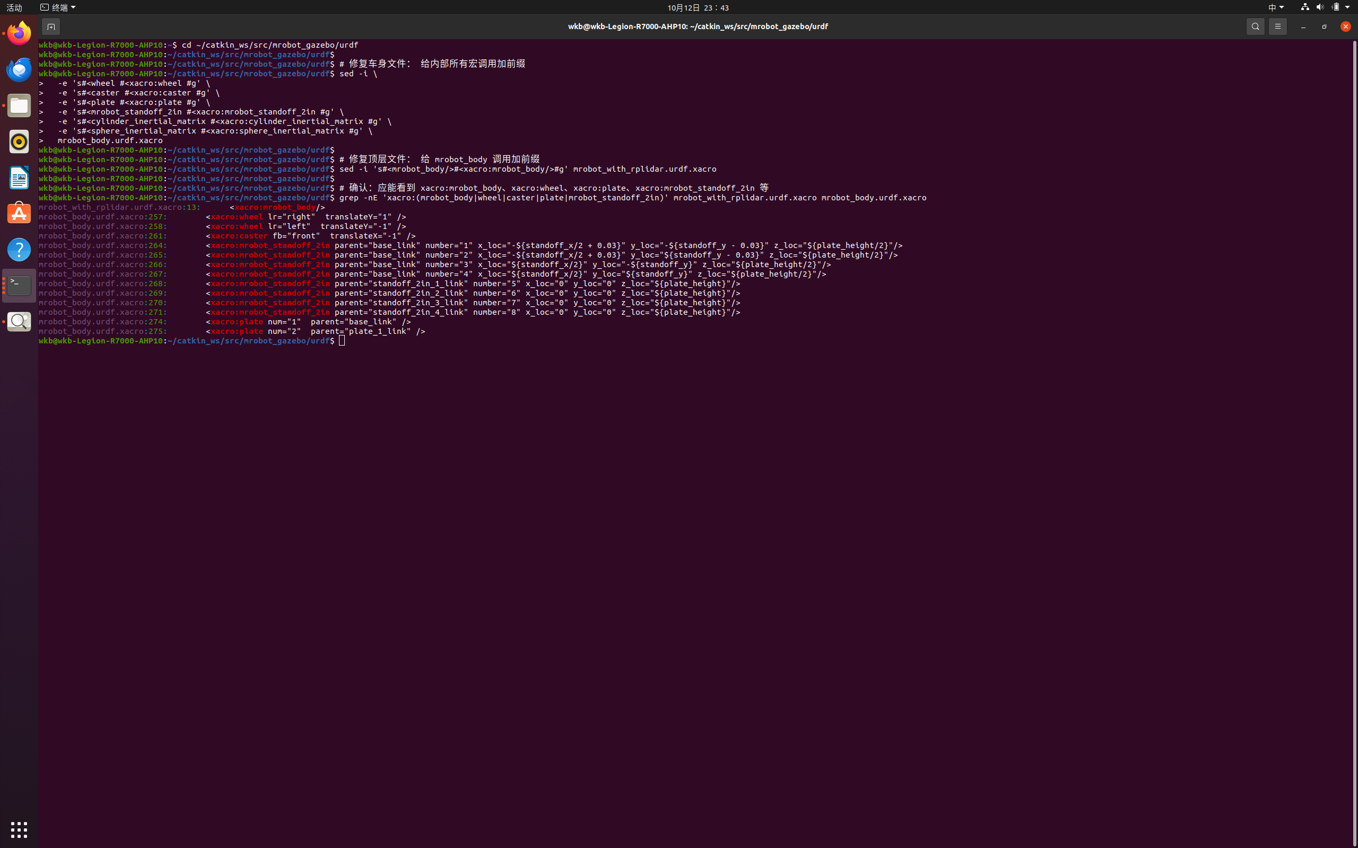
Task: Show applications grid at dock bottom
Action: 19,829
